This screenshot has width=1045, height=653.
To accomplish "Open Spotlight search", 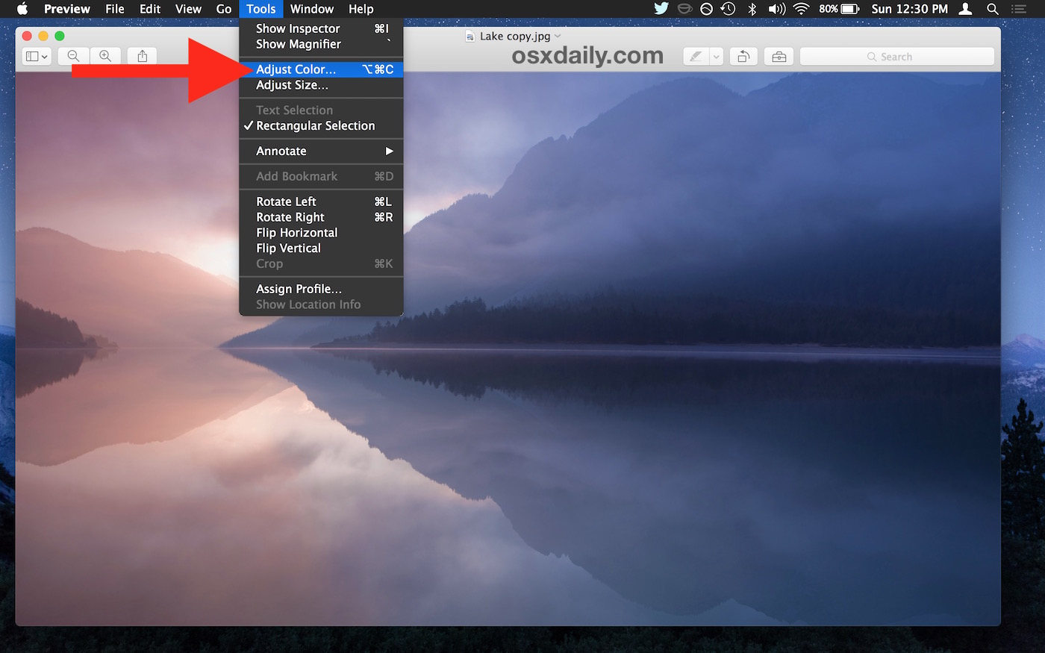I will coord(993,9).
